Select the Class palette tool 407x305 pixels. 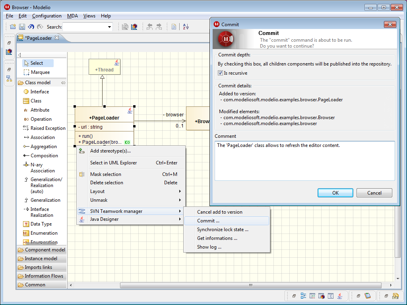(x=33, y=100)
